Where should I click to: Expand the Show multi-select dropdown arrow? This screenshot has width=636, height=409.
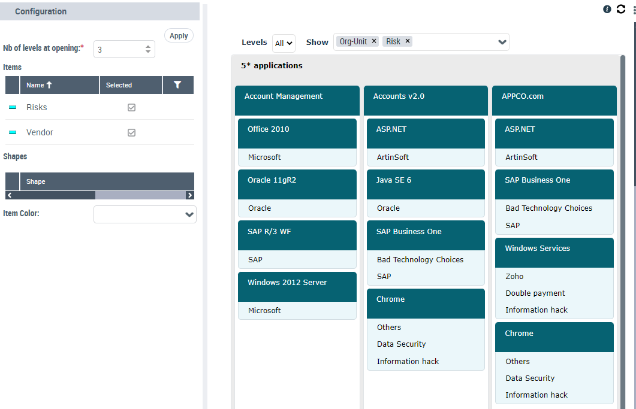tap(502, 42)
